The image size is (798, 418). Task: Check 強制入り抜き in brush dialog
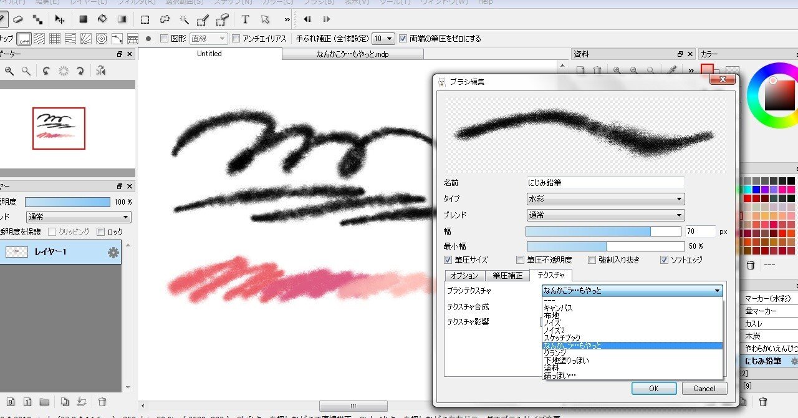(593, 260)
